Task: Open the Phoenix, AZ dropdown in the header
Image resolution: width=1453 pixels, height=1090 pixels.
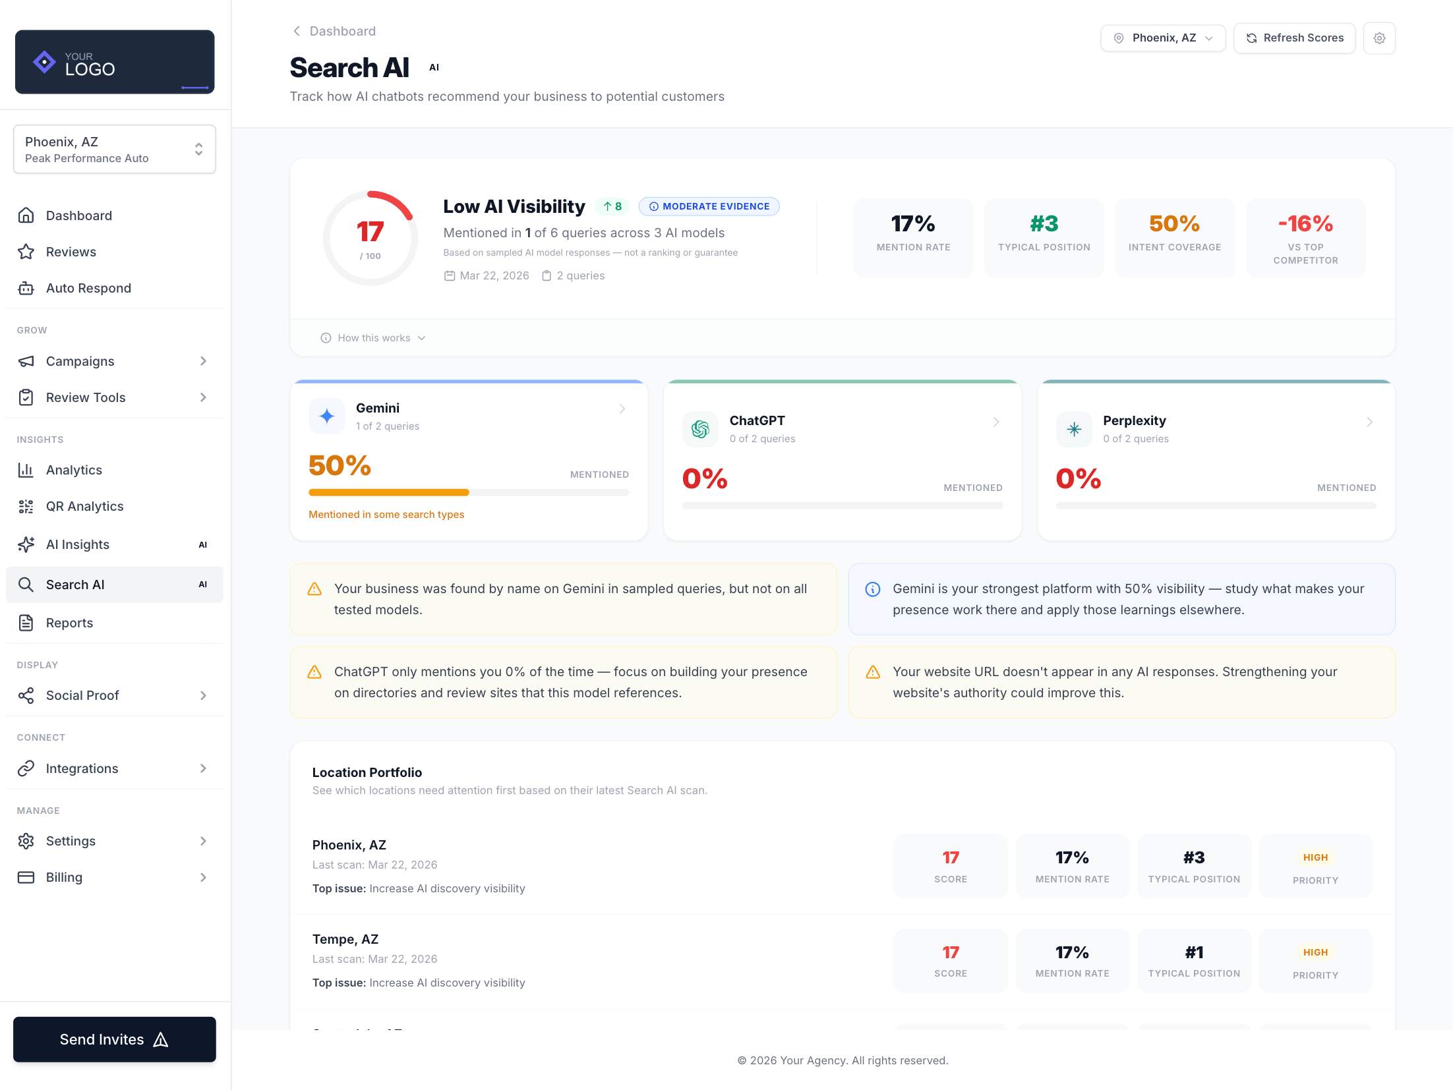Action: click(x=1162, y=38)
